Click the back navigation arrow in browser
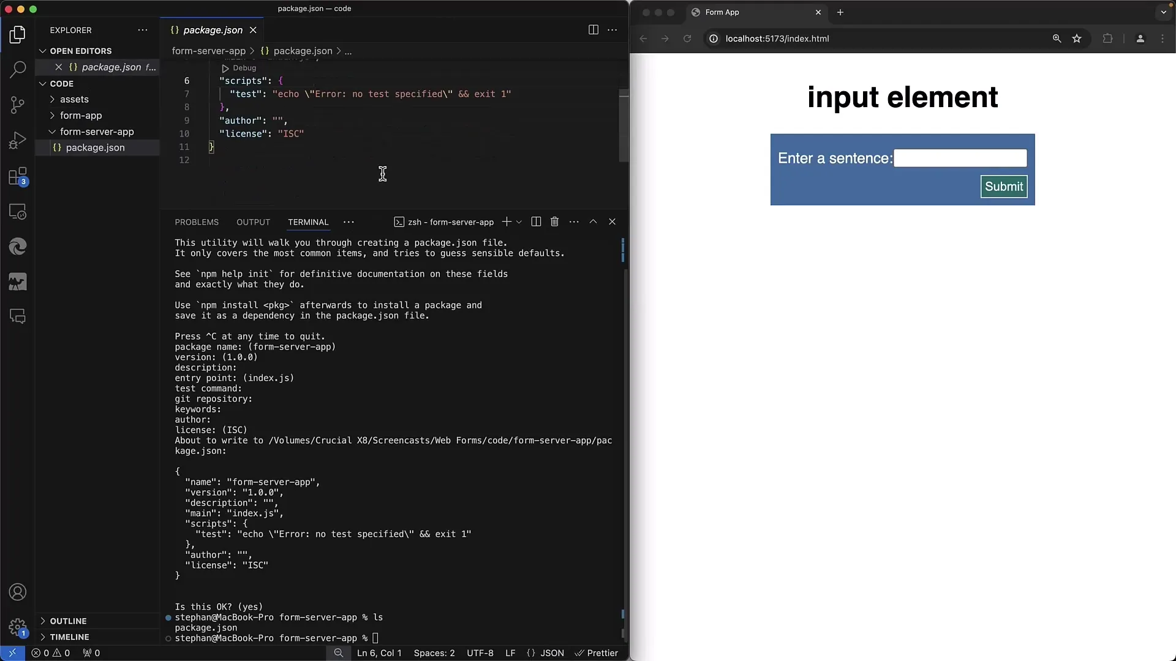Viewport: 1176px width, 661px height. (x=643, y=39)
